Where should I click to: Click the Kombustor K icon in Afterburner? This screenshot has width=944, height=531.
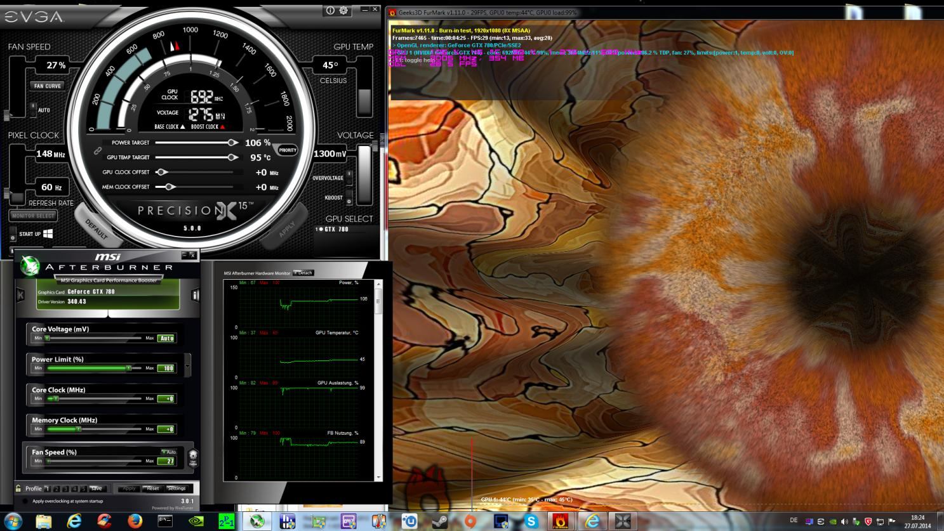pyautogui.click(x=21, y=295)
